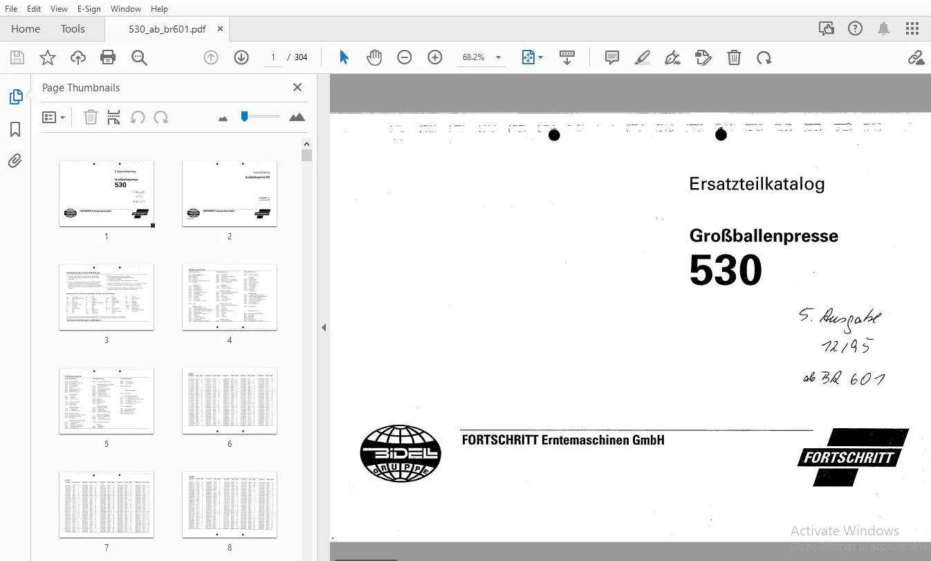931x561 pixels.
Task: Rotate thumbnail page counterclockwise
Action: pyautogui.click(x=138, y=118)
